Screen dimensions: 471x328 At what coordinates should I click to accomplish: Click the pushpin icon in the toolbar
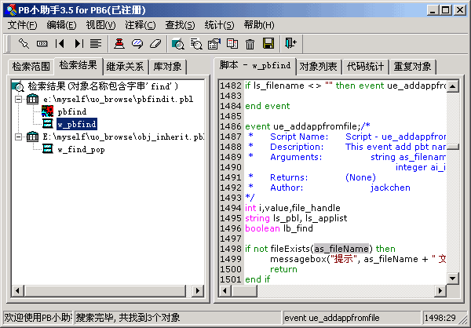[x=24, y=43]
